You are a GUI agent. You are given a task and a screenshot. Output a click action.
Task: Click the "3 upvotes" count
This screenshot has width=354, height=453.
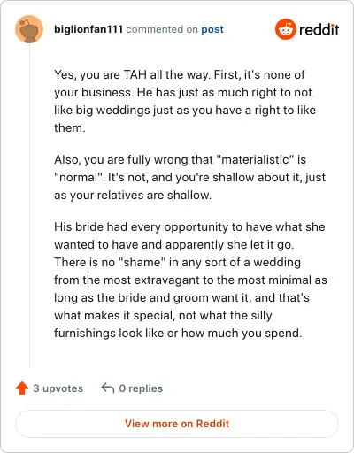pyautogui.click(x=58, y=388)
